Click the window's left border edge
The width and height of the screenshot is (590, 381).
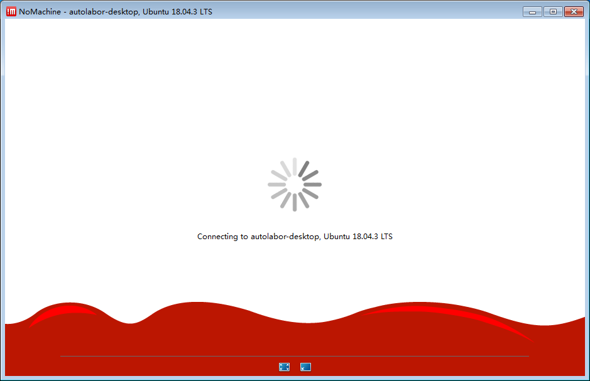pos(2,188)
